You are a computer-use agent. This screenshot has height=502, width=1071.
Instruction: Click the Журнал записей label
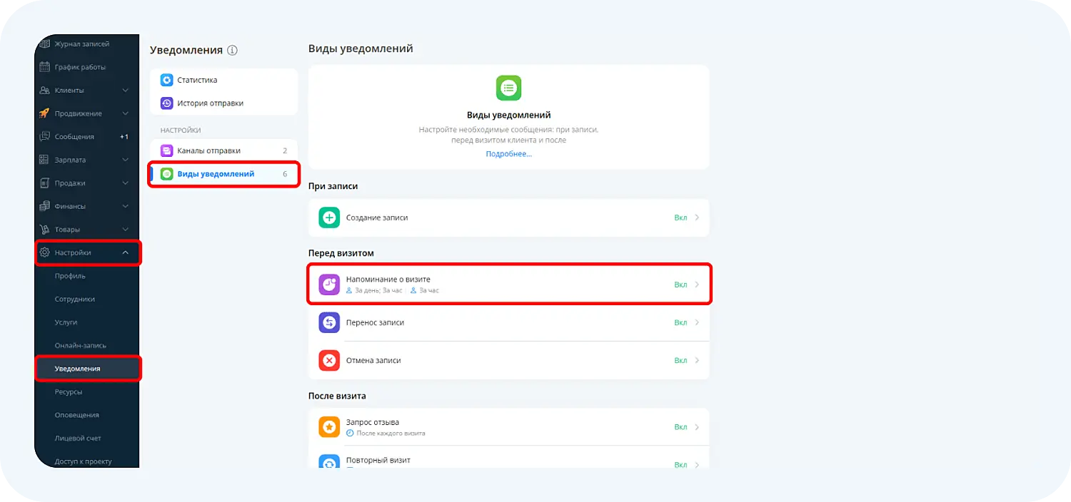[82, 44]
